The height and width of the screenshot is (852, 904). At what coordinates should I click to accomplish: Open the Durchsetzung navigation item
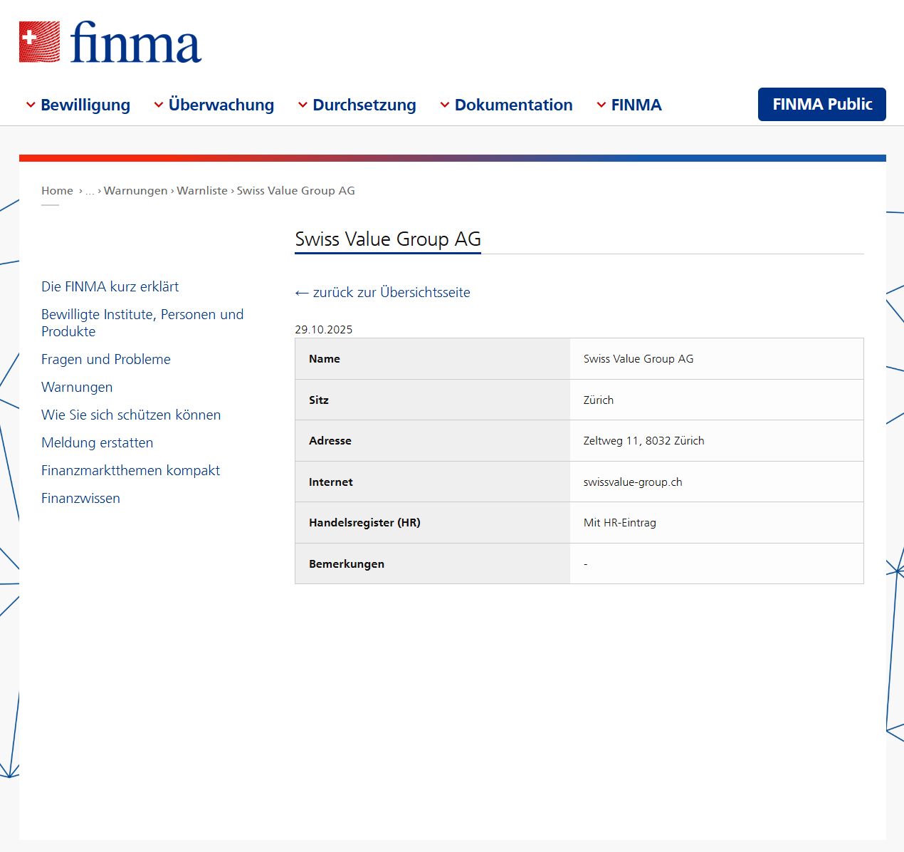[x=364, y=105]
